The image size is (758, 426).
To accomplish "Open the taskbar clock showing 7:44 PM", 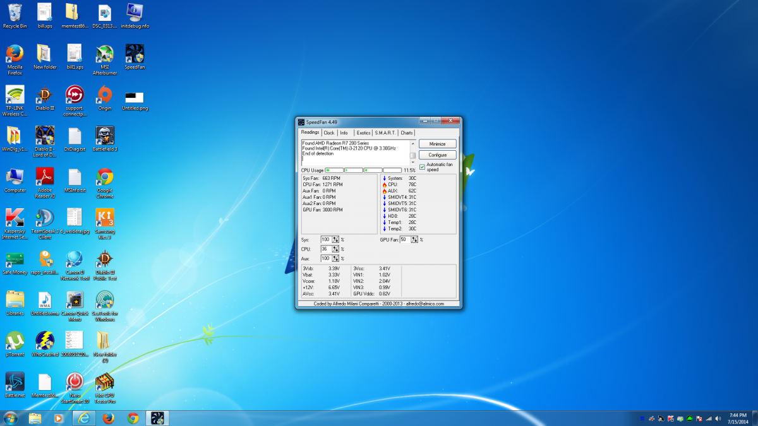I will (737, 418).
